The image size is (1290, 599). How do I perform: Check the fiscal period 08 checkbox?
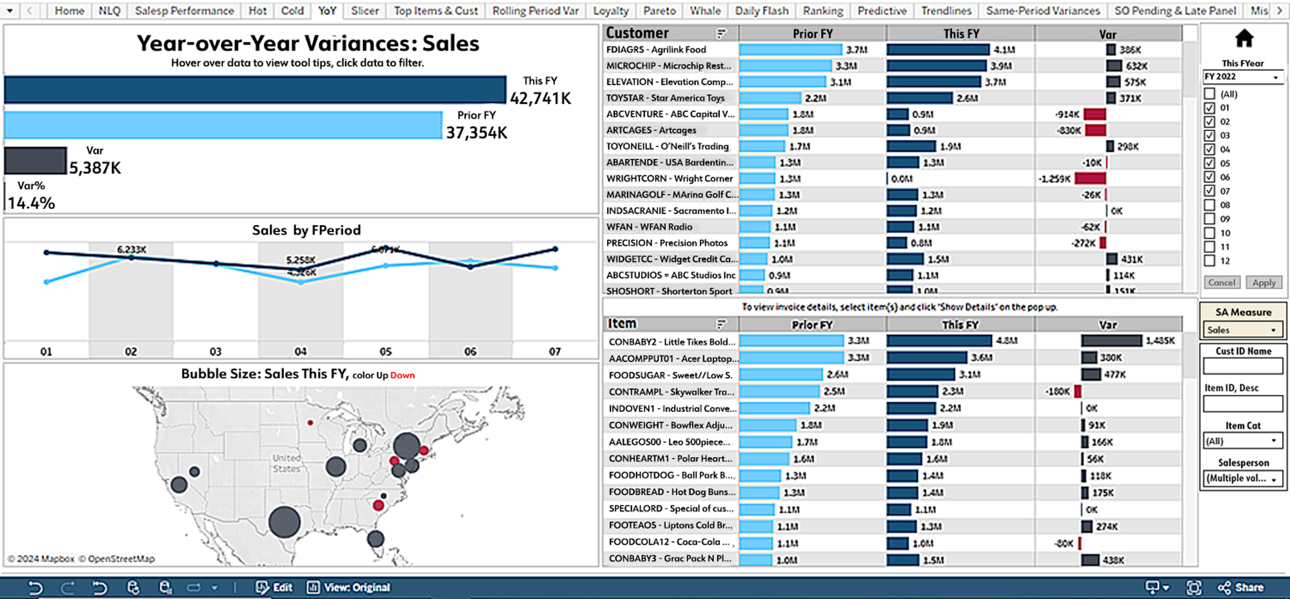(1209, 205)
